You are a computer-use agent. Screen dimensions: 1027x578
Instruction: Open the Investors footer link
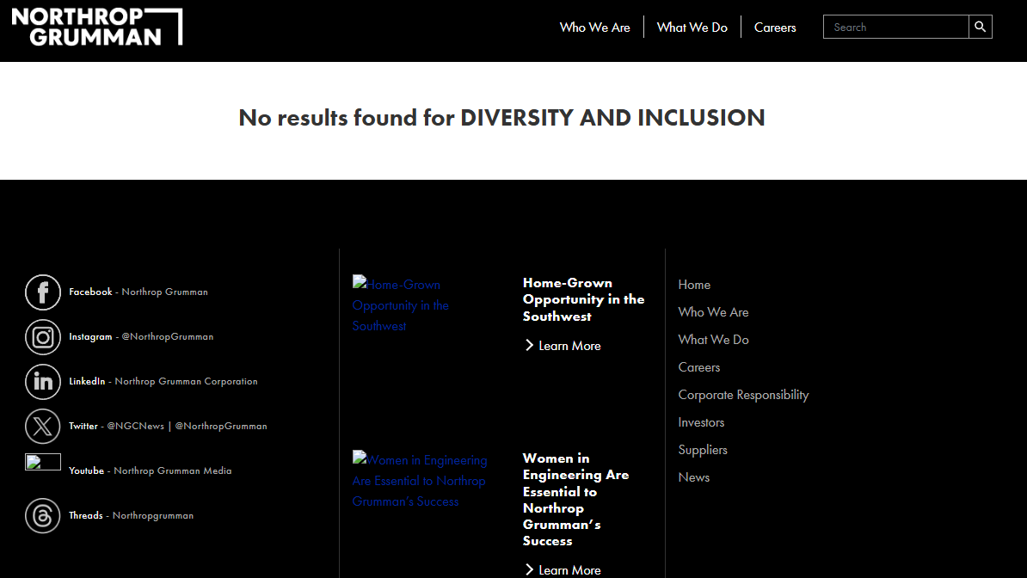pos(701,422)
